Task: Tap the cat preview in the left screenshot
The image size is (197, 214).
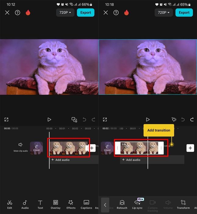Action: [x=49, y=67]
